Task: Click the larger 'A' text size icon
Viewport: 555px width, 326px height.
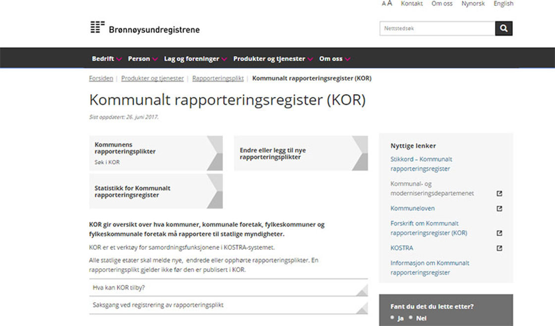Action: point(389,3)
